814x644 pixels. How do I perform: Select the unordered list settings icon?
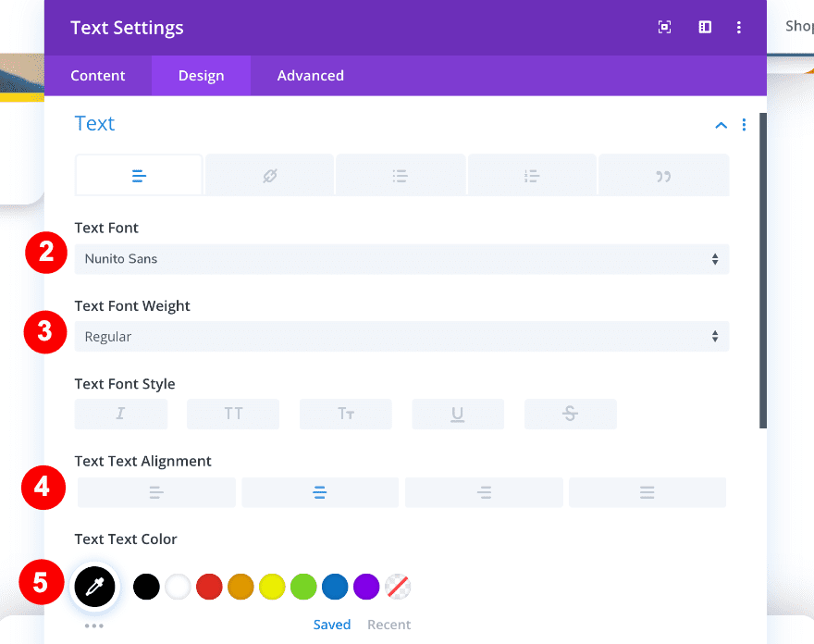(x=401, y=175)
